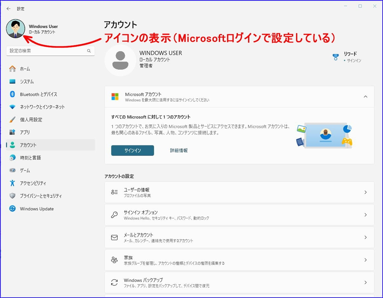
Task: Open 個人用設定 category
Action: click(x=50, y=119)
